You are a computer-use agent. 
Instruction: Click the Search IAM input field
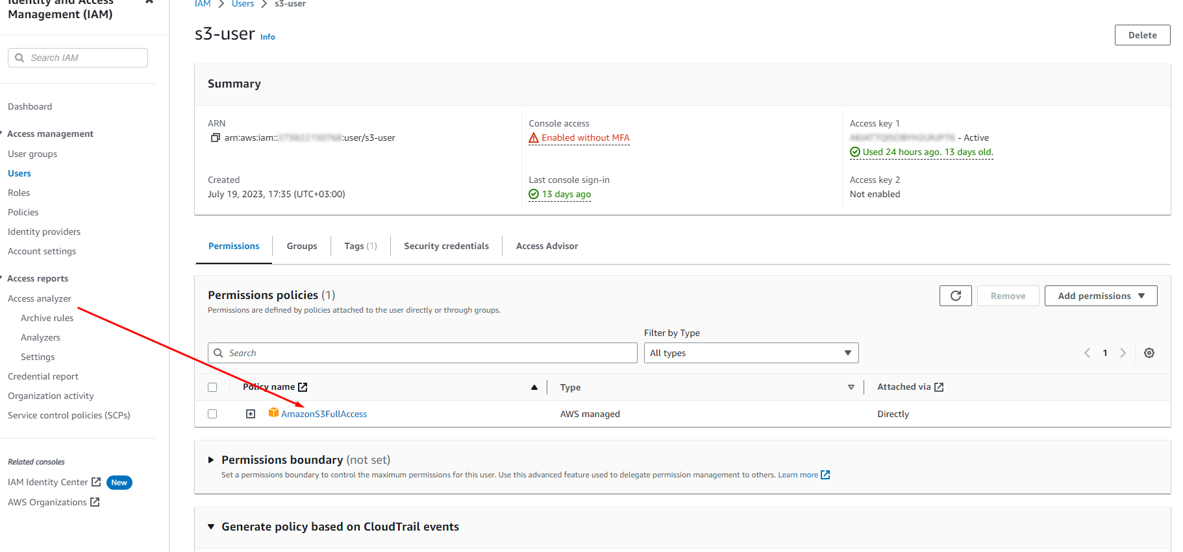tap(78, 58)
